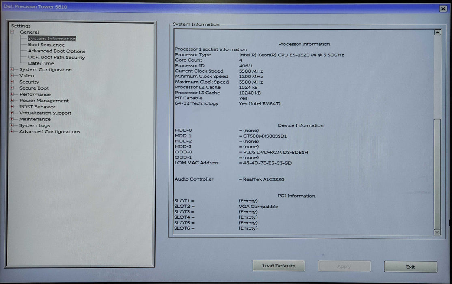Open Advanced Boot Options
452x284 pixels.
point(56,51)
